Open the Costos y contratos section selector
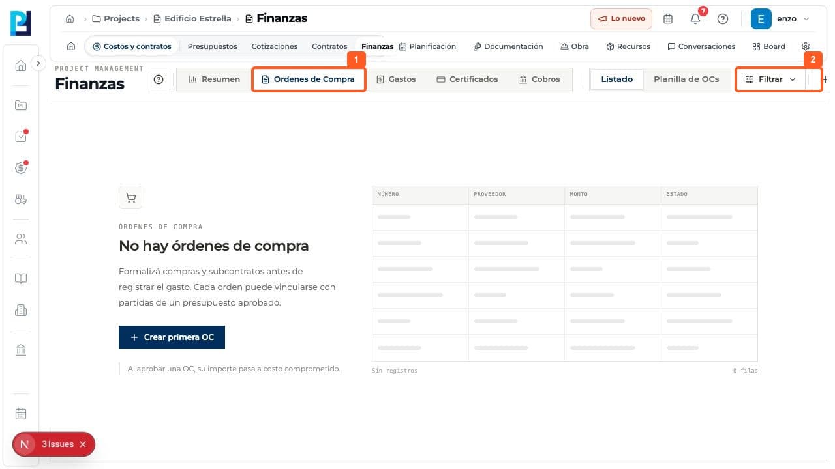This screenshot has width=835, height=469. tap(132, 46)
